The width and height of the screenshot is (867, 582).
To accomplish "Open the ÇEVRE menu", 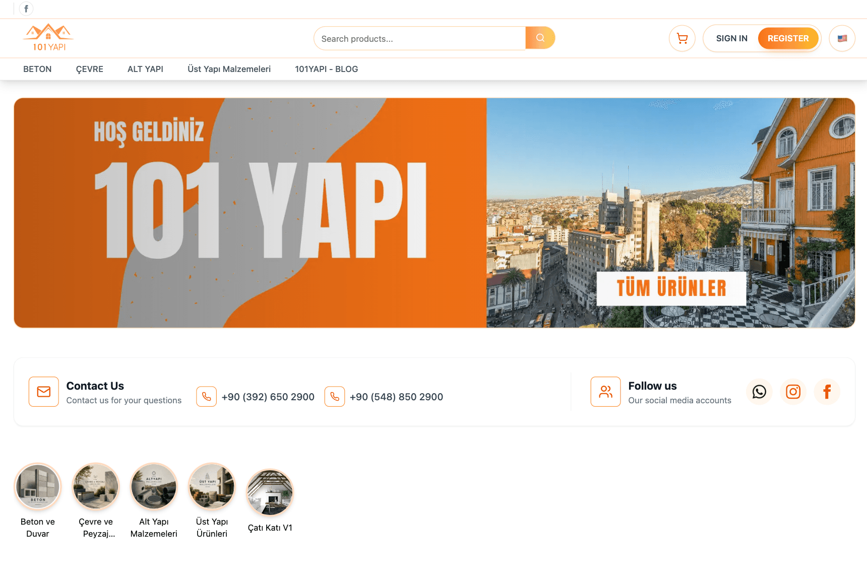I will pyautogui.click(x=90, y=69).
